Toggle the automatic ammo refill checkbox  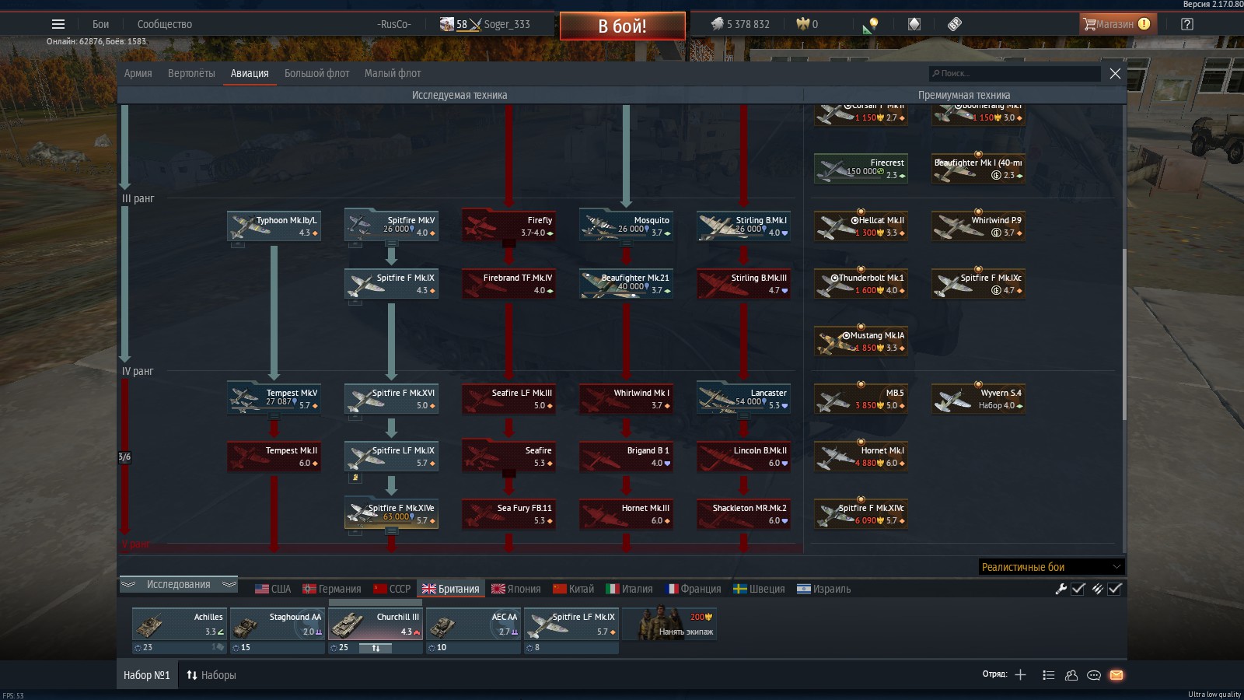click(1115, 589)
